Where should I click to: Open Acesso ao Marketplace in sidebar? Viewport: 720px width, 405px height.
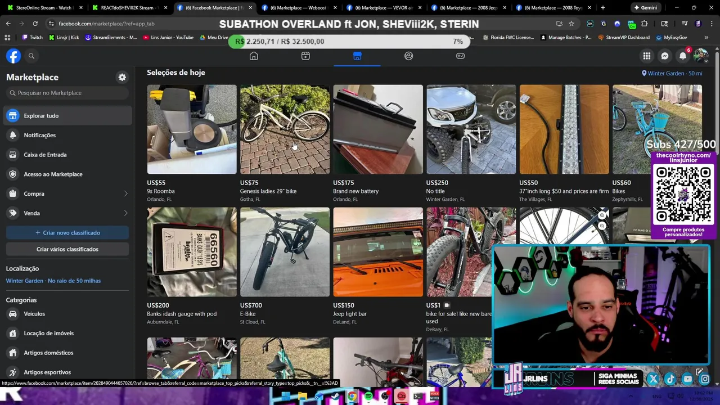pyautogui.click(x=67, y=174)
